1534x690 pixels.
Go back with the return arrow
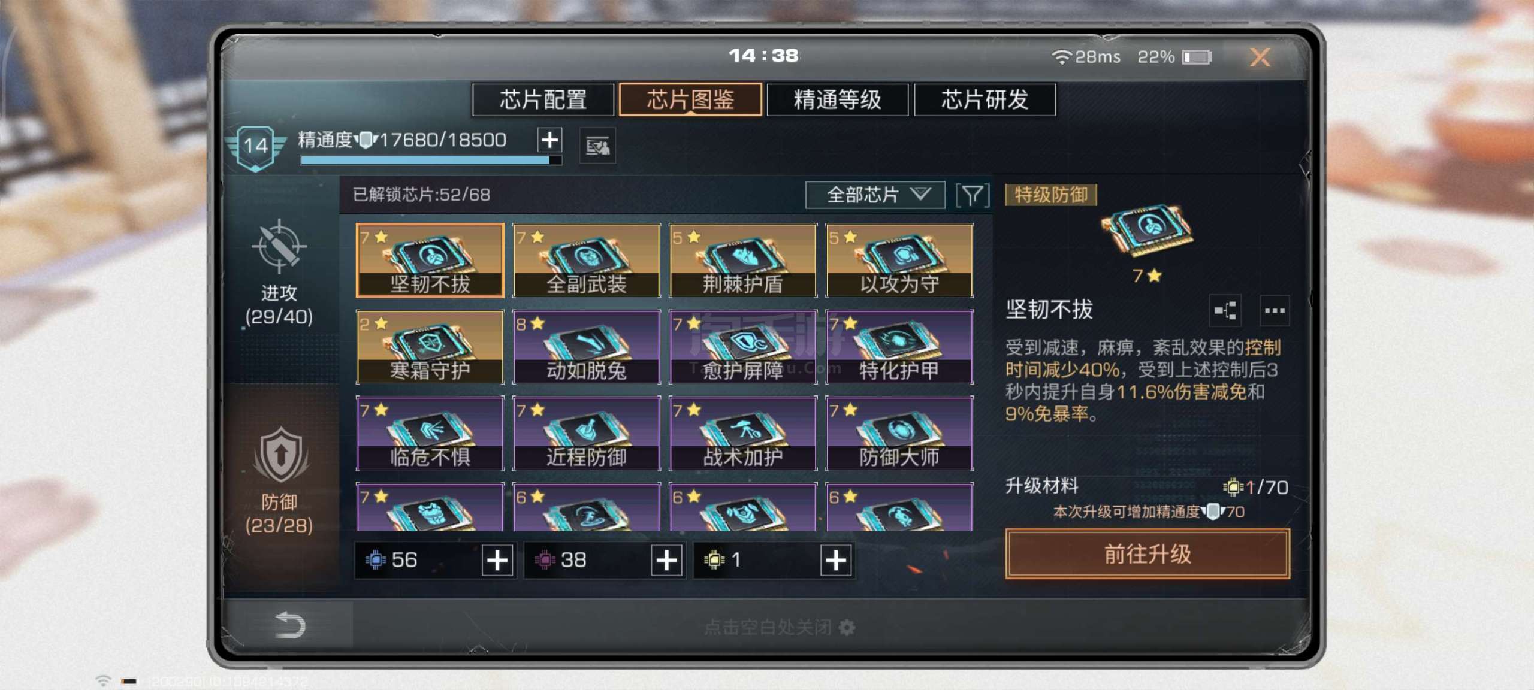(290, 625)
